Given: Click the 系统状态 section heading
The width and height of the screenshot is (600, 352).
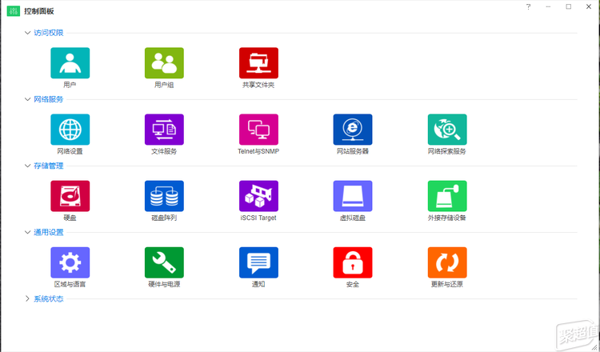Looking at the screenshot, I should pos(49,299).
